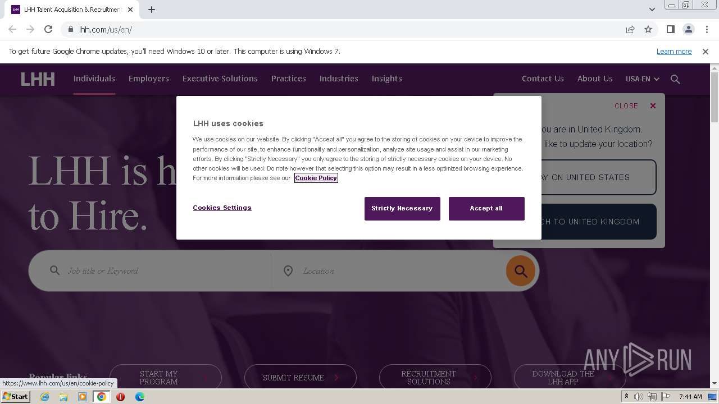
Task: Open the tab search chevron in title bar
Action: 652,10
